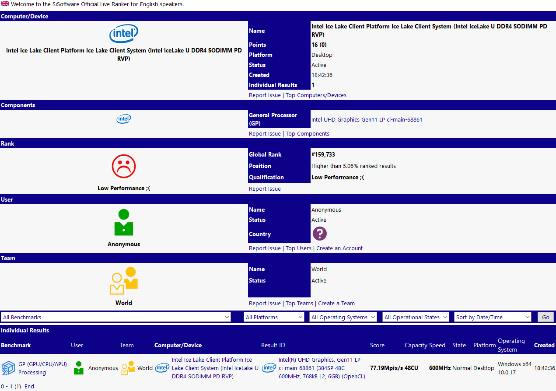Viewport: 556px width, 391px height.
Task: Click the bold 'Low Performance ;(' qualification value
Action: 338,178
